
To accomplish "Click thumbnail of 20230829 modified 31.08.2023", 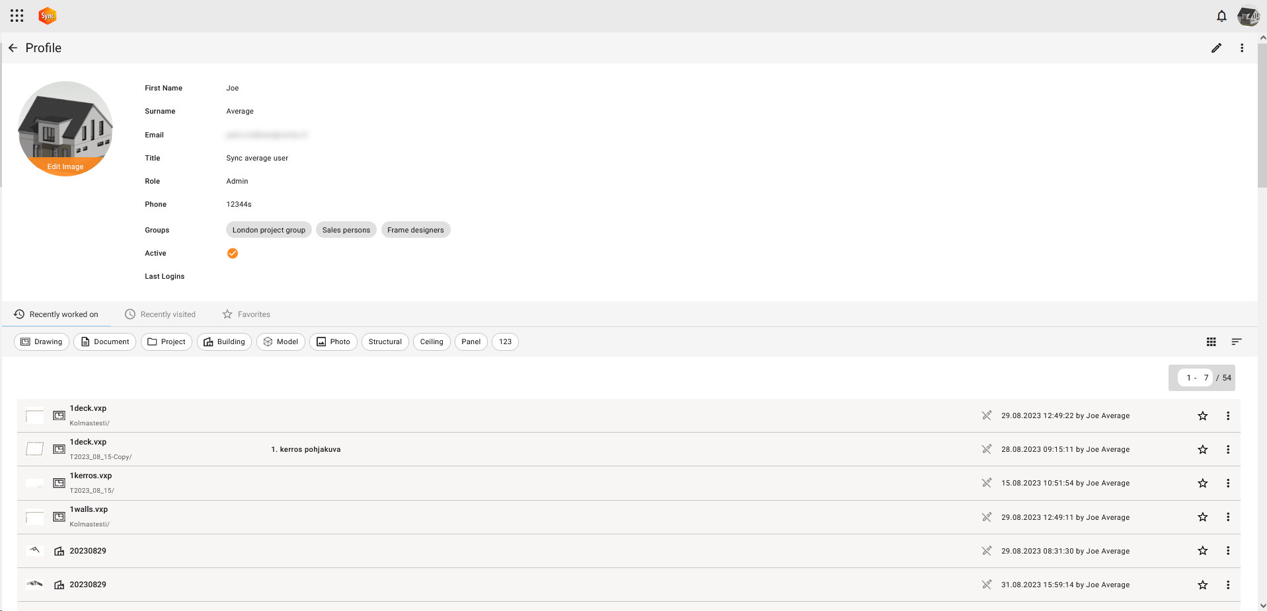I will (x=34, y=585).
